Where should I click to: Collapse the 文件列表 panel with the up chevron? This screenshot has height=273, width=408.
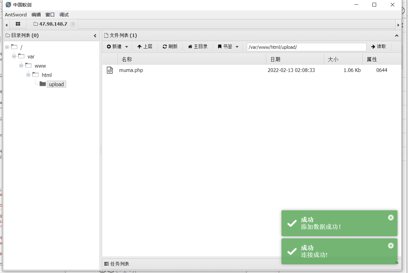(397, 36)
